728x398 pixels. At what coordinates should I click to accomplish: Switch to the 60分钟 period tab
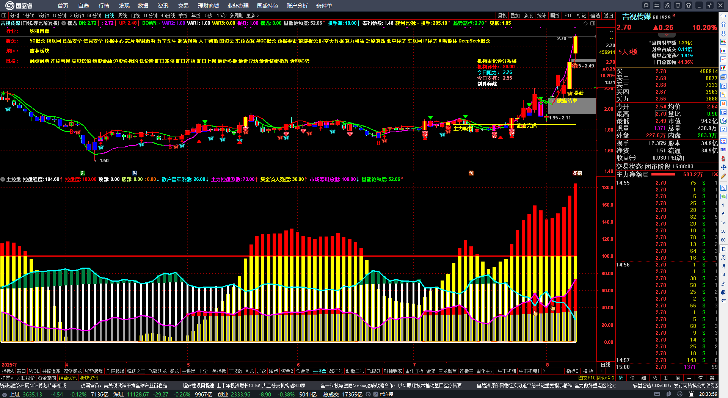point(94,16)
